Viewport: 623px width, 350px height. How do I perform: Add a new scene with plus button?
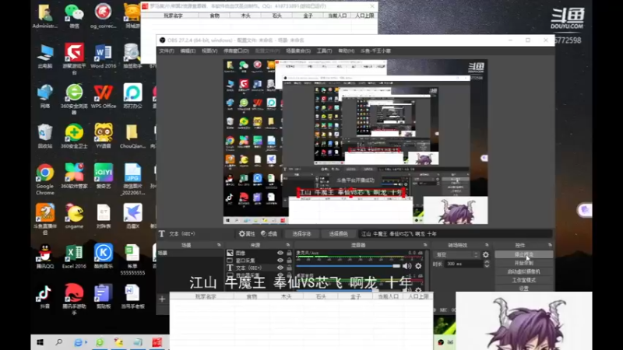point(162,299)
